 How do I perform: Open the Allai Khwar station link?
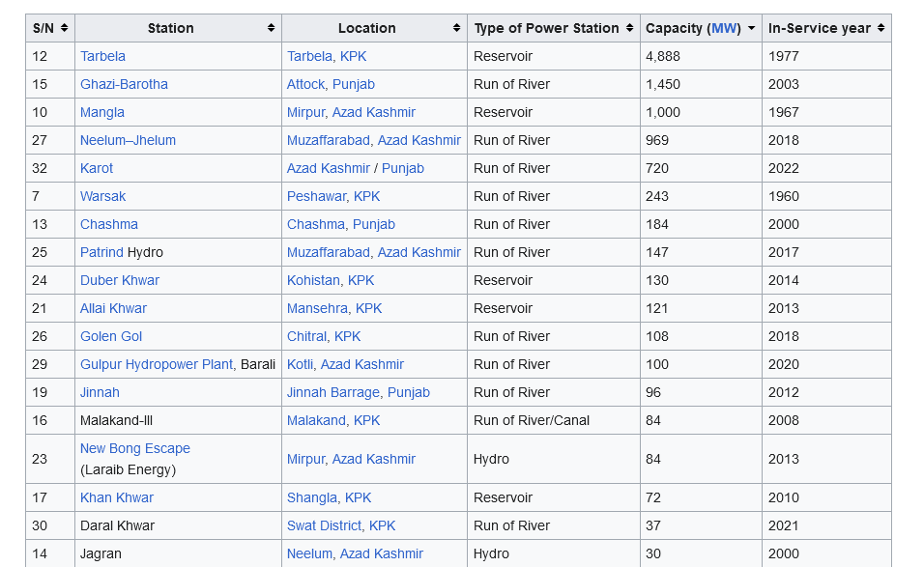[x=113, y=308]
